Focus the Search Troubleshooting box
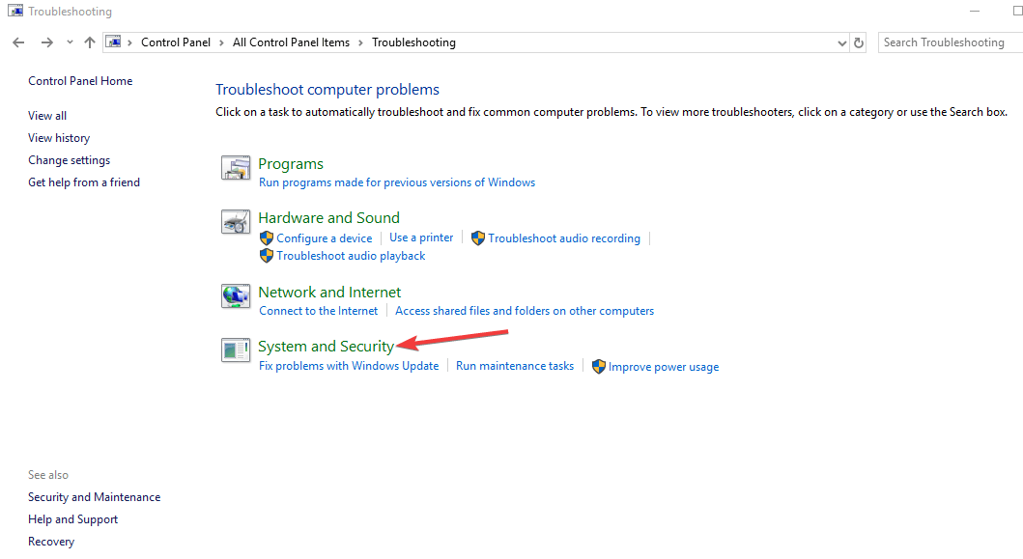 (x=951, y=42)
